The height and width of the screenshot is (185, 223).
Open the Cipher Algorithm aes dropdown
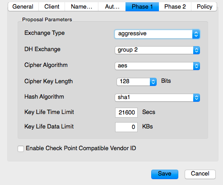[x=157, y=66]
